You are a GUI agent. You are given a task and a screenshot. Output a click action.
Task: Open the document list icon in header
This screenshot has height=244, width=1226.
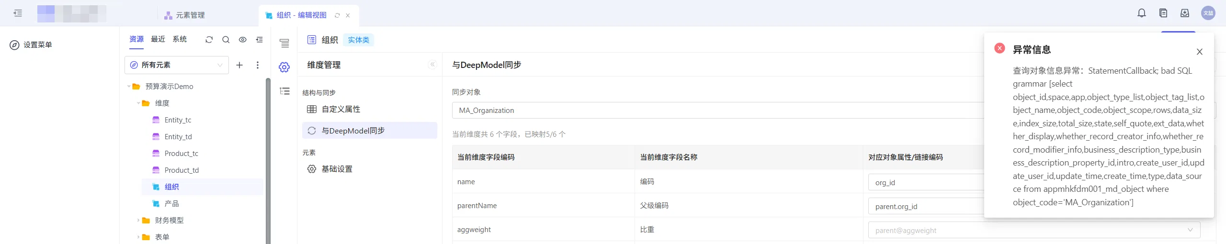[1163, 13]
